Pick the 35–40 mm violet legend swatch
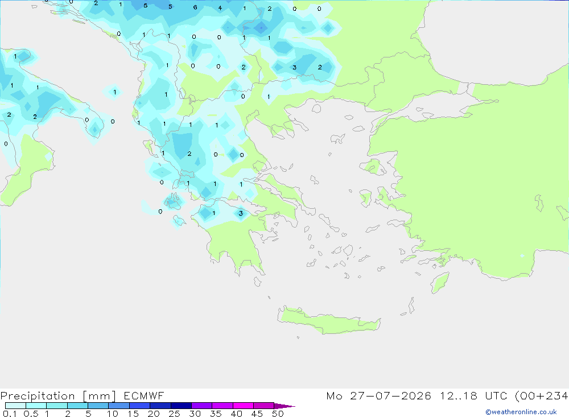 click(222, 406)
